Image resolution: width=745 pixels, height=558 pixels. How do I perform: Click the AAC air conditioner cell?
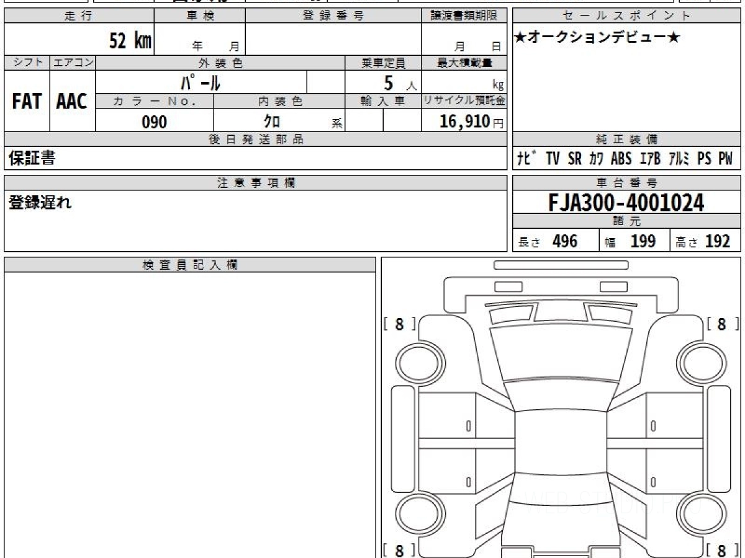72,101
